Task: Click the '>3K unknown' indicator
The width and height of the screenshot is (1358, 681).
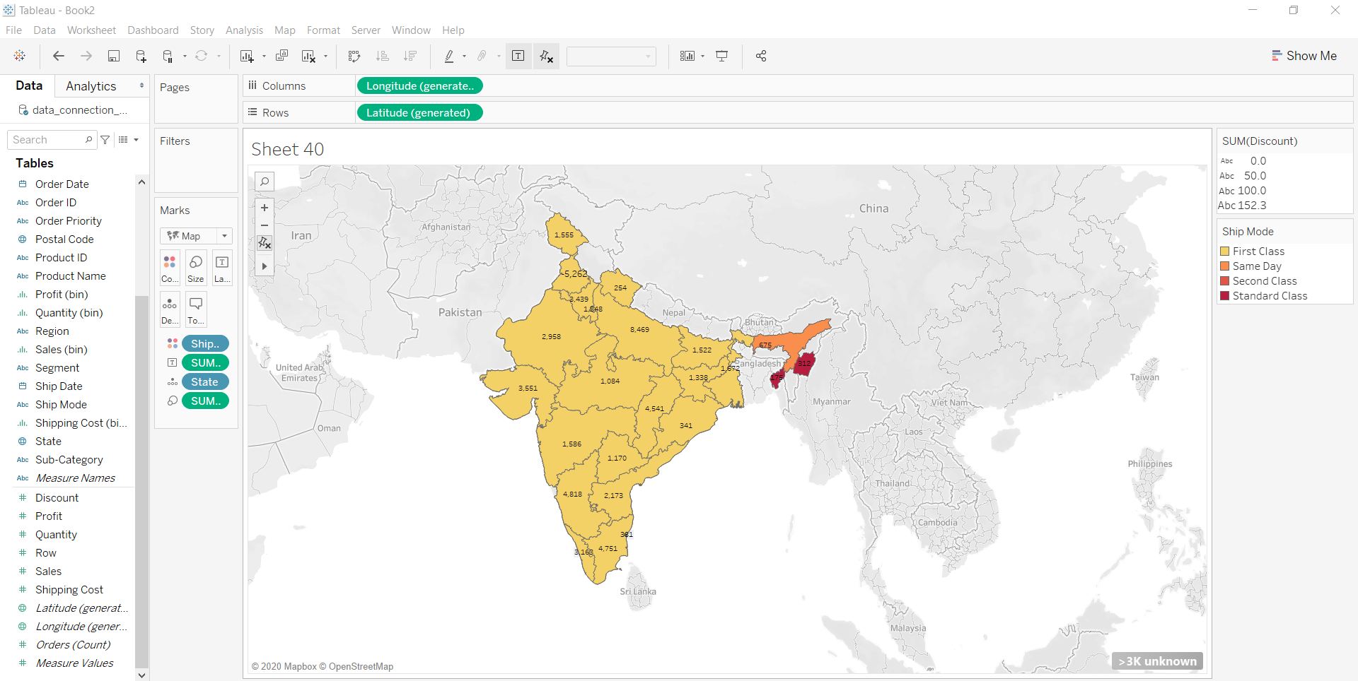Action: [x=1157, y=661]
